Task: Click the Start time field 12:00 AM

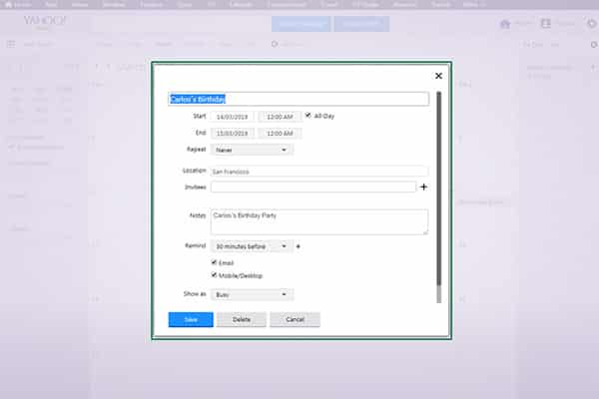Action: pyautogui.click(x=280, y=117)
